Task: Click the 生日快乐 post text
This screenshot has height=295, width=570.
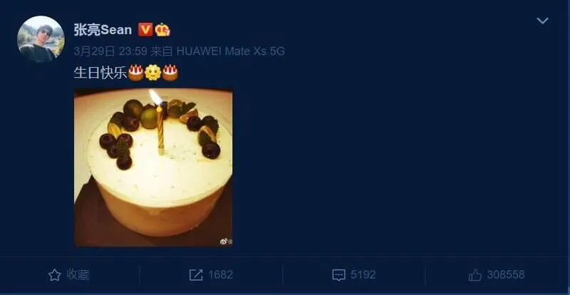Action: [100, 73]
